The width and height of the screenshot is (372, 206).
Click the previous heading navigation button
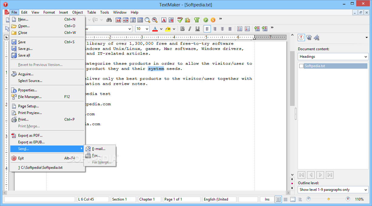(x=311, y=175)
